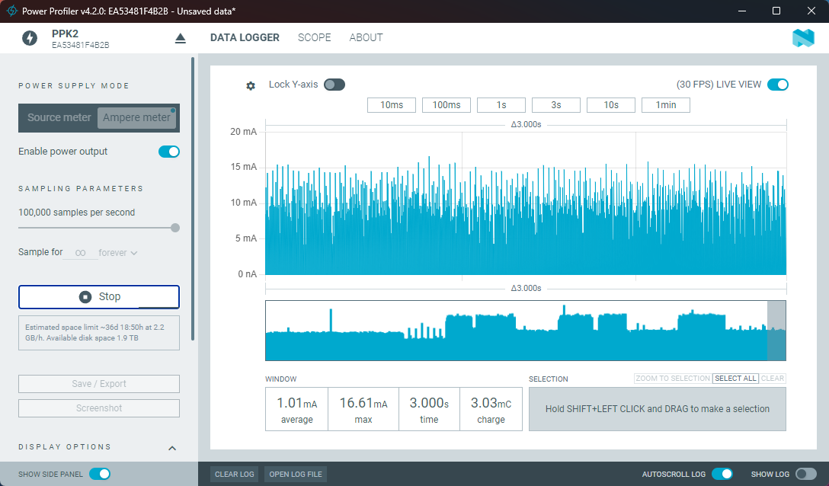The width and height of the screenshot is (829, 486).
Task: Disable the Live View toggle
Action: [777, 85]
